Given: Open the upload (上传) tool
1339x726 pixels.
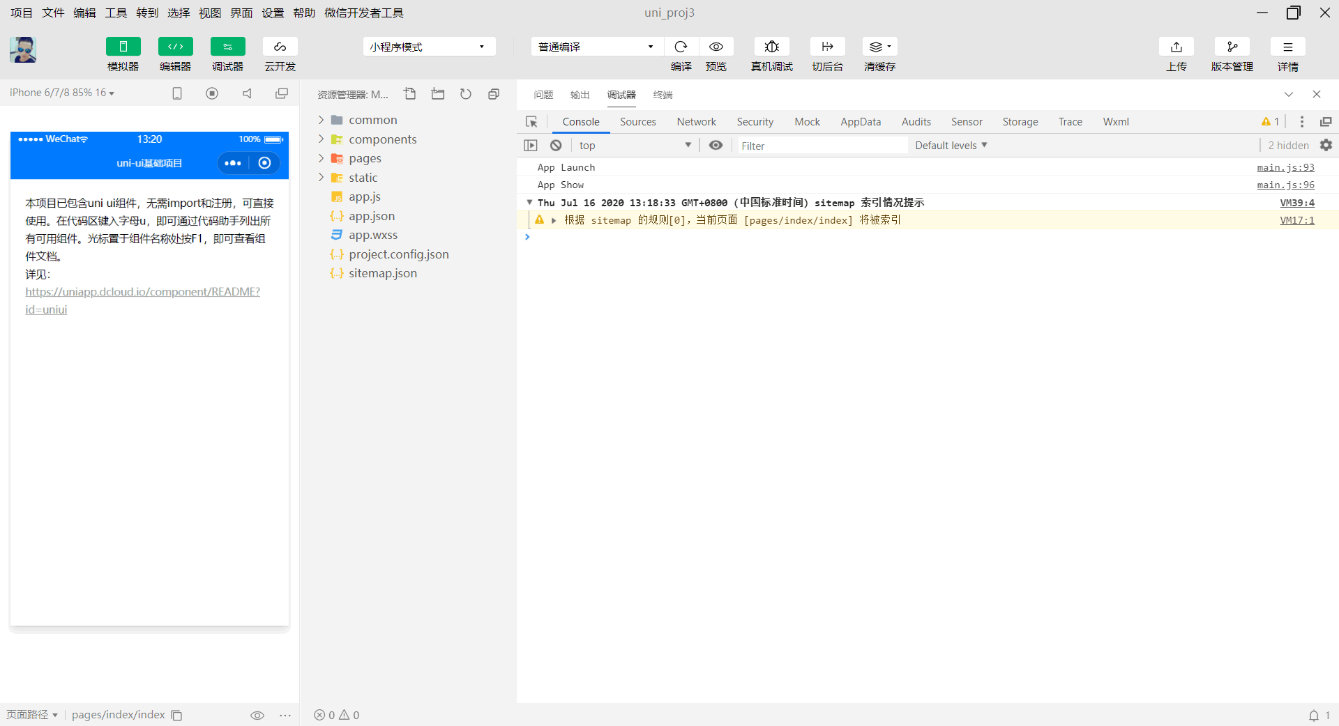Looking at the screenshot, I should pyautogui.click(x=1176, y=47).
